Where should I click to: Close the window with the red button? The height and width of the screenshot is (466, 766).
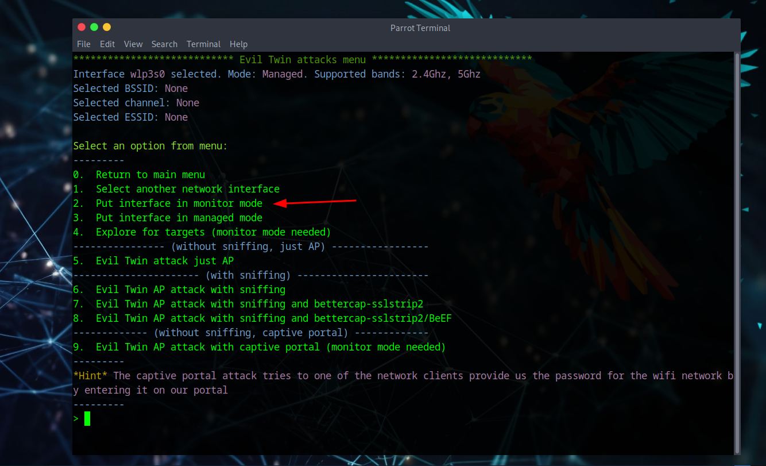coord(81,27)
